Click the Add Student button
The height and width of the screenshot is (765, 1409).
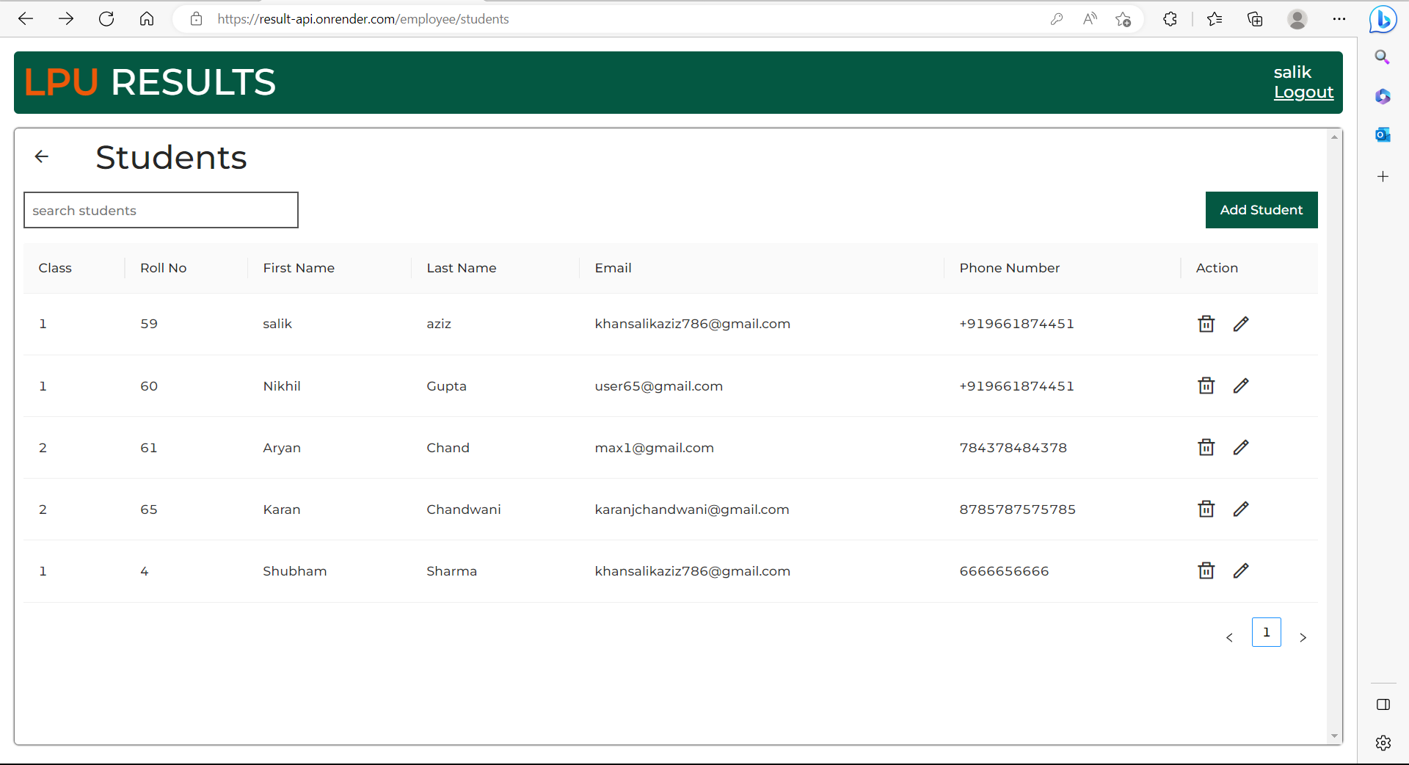pyautogui.click(x=1261, y=210)
